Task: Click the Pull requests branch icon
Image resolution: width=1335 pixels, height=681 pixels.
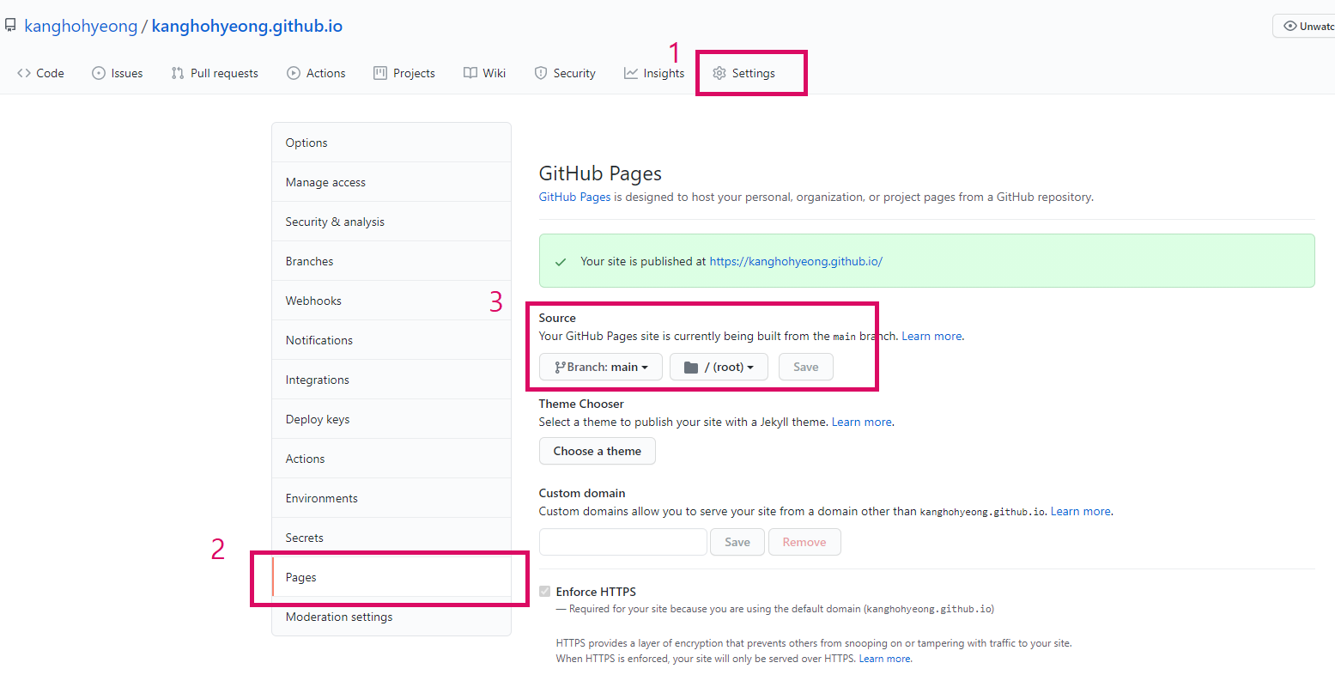Action: pos(178,73)
